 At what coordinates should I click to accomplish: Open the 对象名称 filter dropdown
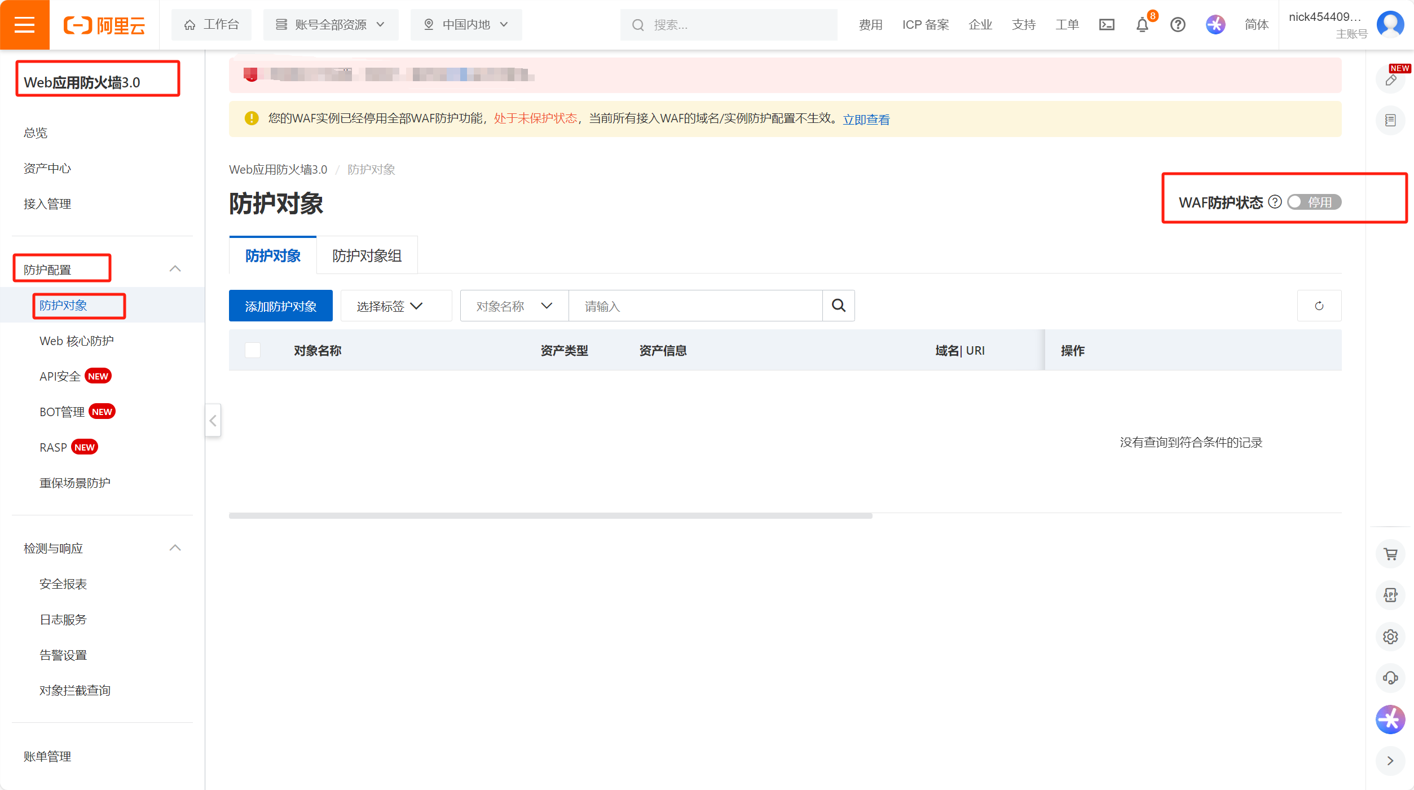tap(514, 306)
